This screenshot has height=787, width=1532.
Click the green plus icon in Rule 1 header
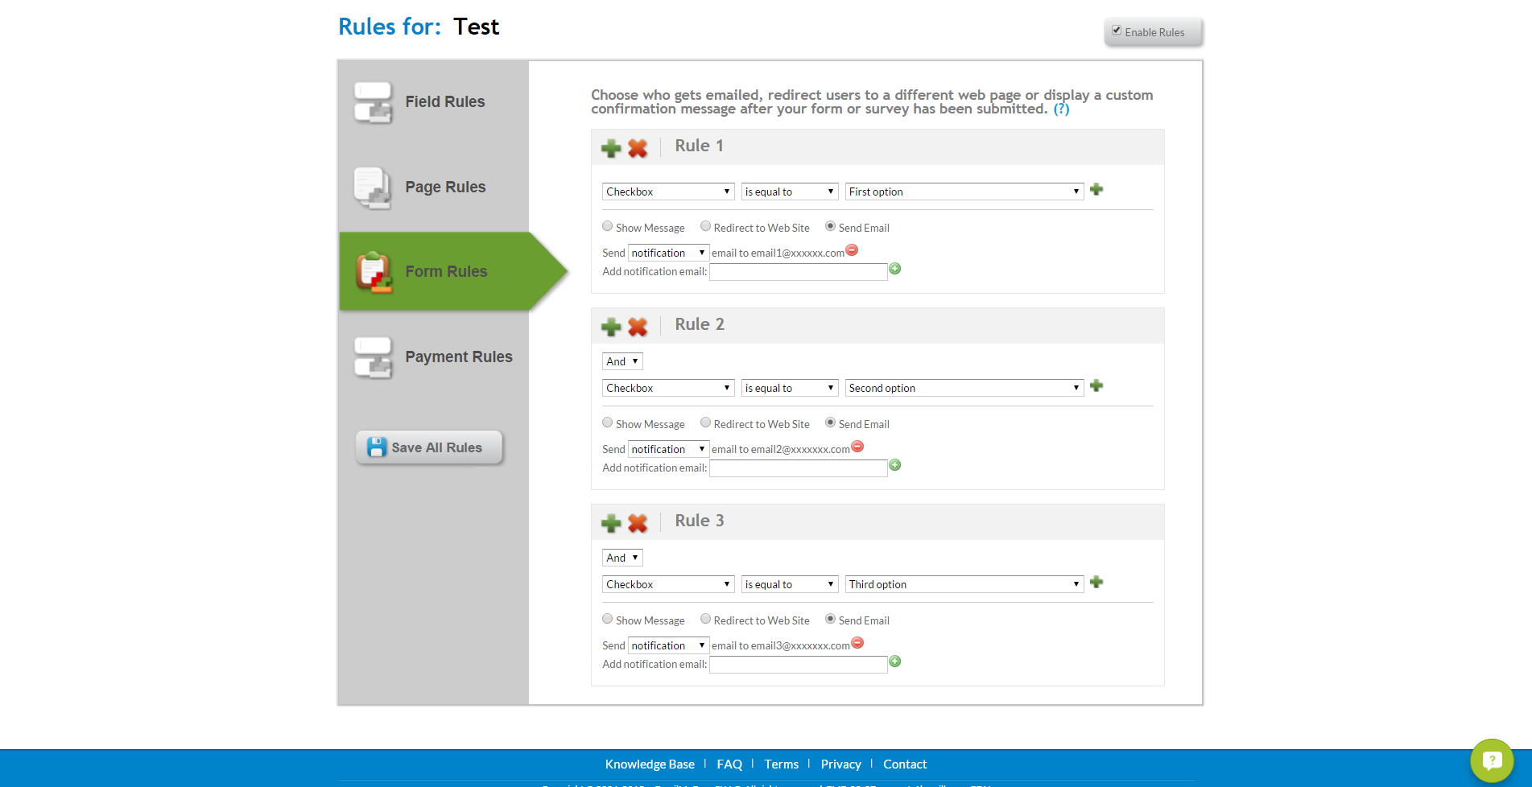click(x=611, y=148)
